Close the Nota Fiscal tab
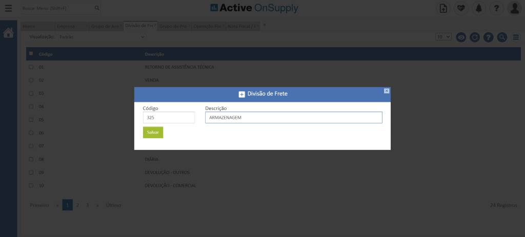Image resolution: width=525 pixels, height=237 pixels. point(257,26)
